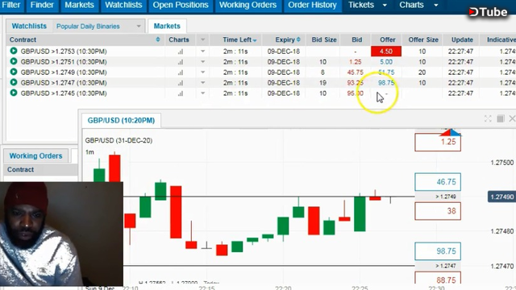The image size is (516, 290).
Task: Maximize the chart panel window icon
Action: [x=500, y=118]
